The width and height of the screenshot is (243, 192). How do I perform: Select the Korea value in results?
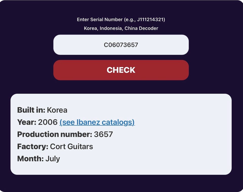tap(57, 110)
